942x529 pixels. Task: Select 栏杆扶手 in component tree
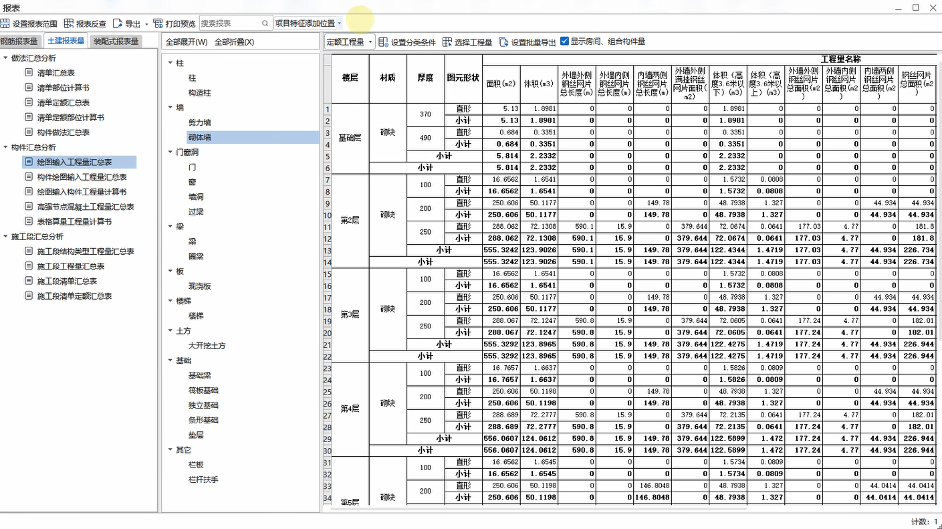(x=204, y=480)
